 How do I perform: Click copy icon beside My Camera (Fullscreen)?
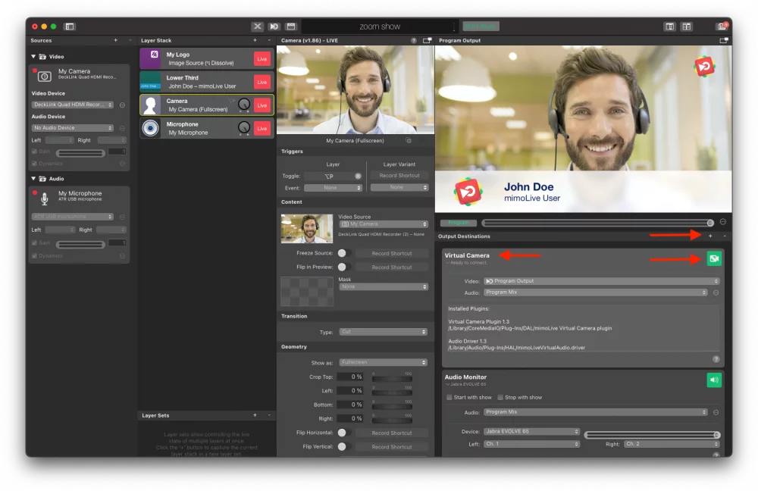click(x=409, y=141)
